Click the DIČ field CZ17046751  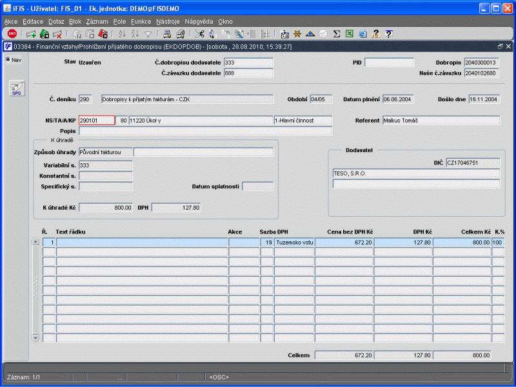pos(473,163)
